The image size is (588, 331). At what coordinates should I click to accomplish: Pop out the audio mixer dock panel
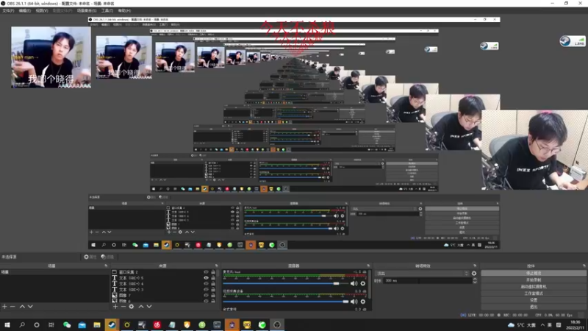pyautogui.click(x=368, y=266)
